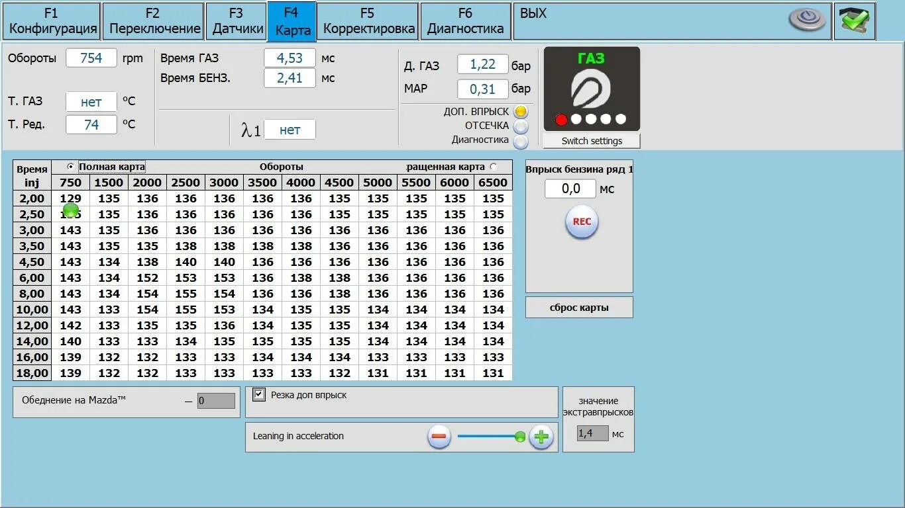Uncheck the Резка доп впрыск checkbox
905x508 pixels.
pos(259,395)
